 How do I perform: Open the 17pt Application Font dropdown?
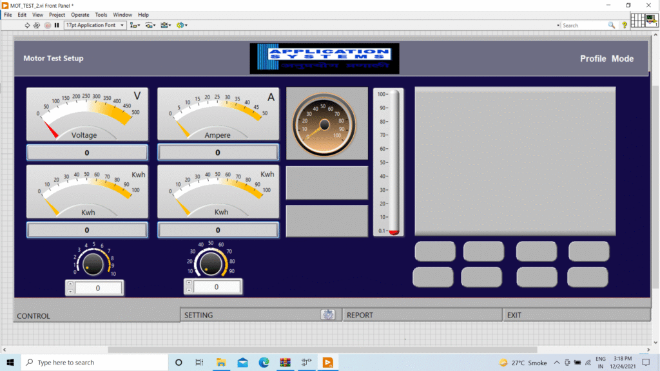(x=95, y=25)
